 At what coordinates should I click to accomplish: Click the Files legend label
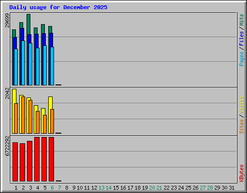point(241,38)
